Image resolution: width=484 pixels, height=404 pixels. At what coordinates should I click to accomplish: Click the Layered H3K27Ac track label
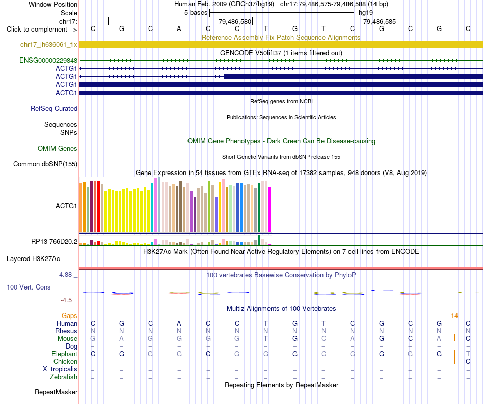[x=33, y=259]
